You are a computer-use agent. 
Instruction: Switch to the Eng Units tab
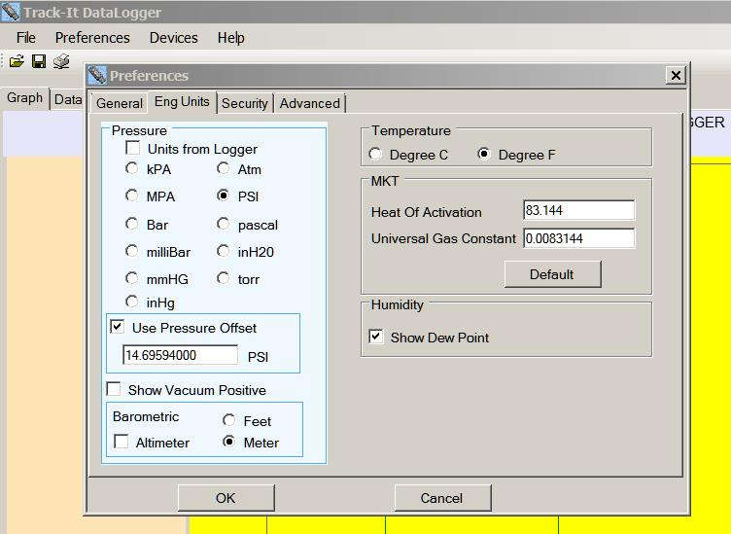pos(182,102)
